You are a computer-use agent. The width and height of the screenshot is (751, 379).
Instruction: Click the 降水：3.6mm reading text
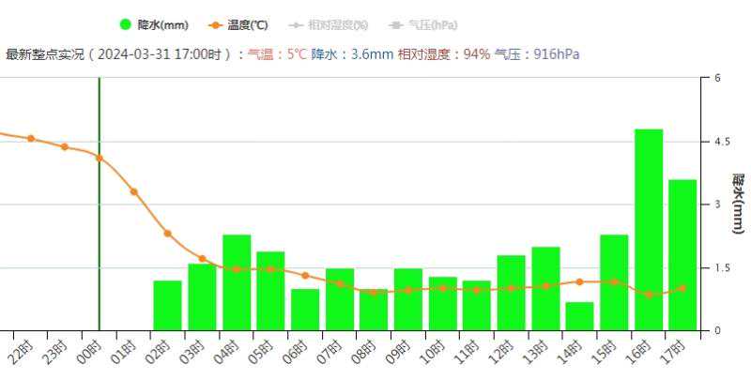coord(352,54)
